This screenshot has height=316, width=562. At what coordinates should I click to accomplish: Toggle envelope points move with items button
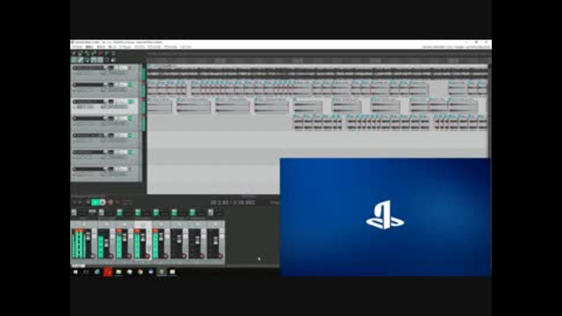click(x=94, y=60)
